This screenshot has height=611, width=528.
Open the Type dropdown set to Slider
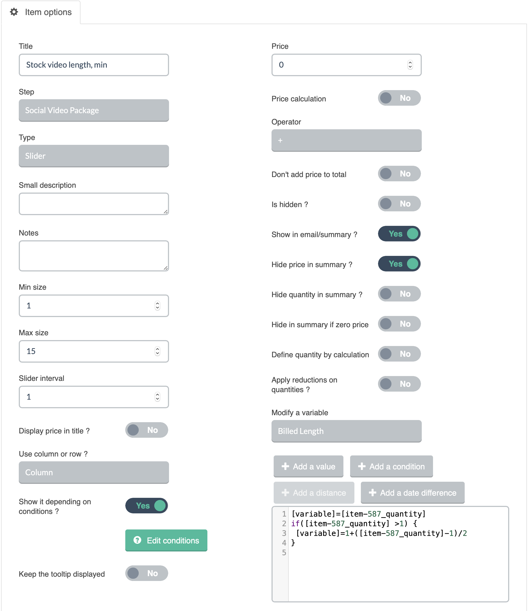(x=94, y=156)
